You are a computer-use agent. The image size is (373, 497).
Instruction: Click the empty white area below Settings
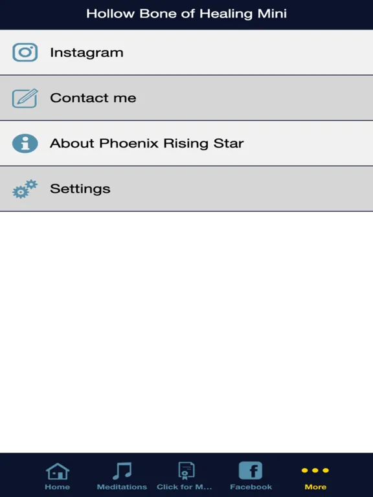186,332
